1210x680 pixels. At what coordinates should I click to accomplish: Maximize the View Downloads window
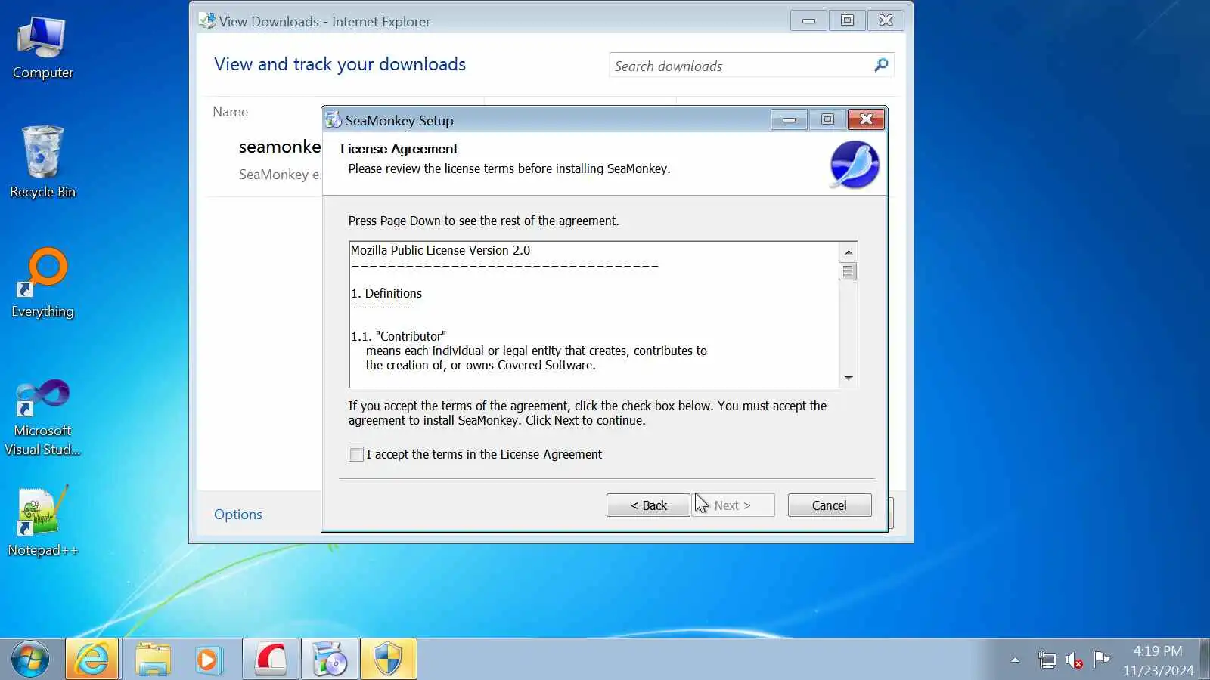point(847,21)
